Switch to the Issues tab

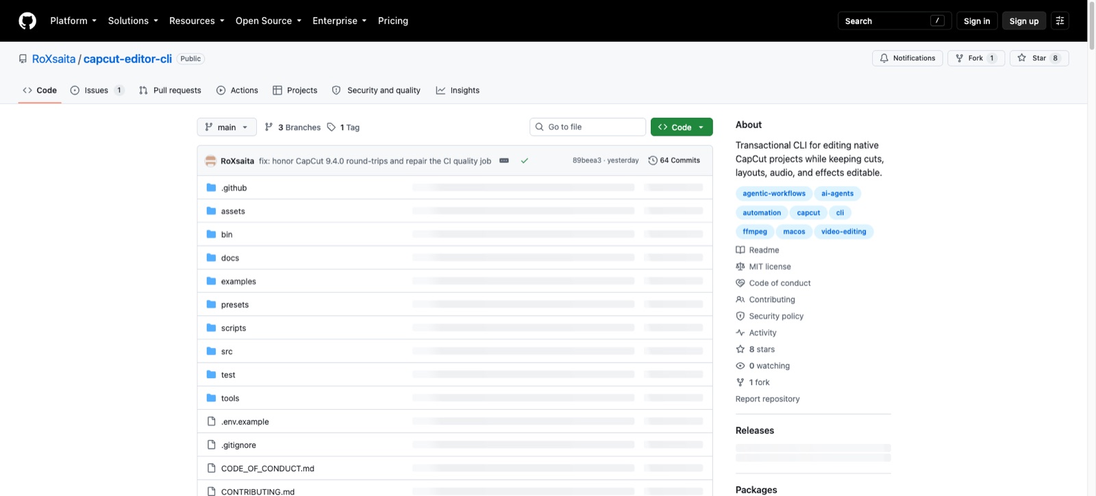[x=97, y=90]
